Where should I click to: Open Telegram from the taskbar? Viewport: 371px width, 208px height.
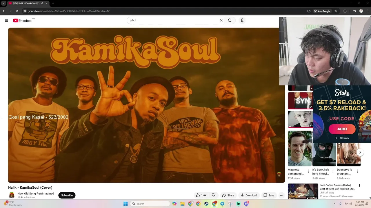click(222, 204)
